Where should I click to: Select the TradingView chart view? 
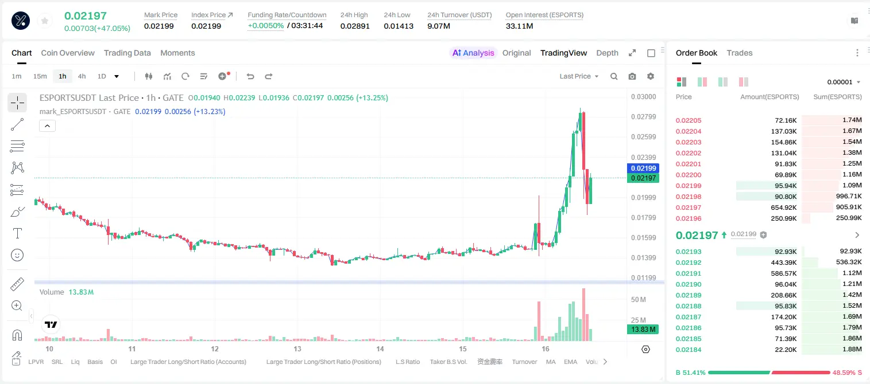click(564, 53)
